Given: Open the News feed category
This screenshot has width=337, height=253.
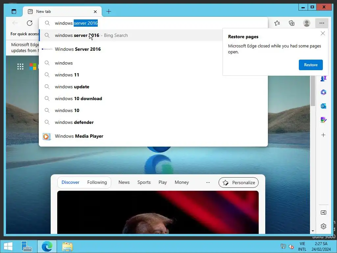Looking at the screenshot, I should tap(124, 182).
